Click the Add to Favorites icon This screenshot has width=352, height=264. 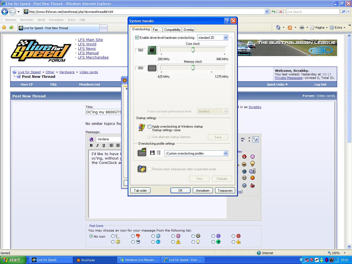point(11,28)
